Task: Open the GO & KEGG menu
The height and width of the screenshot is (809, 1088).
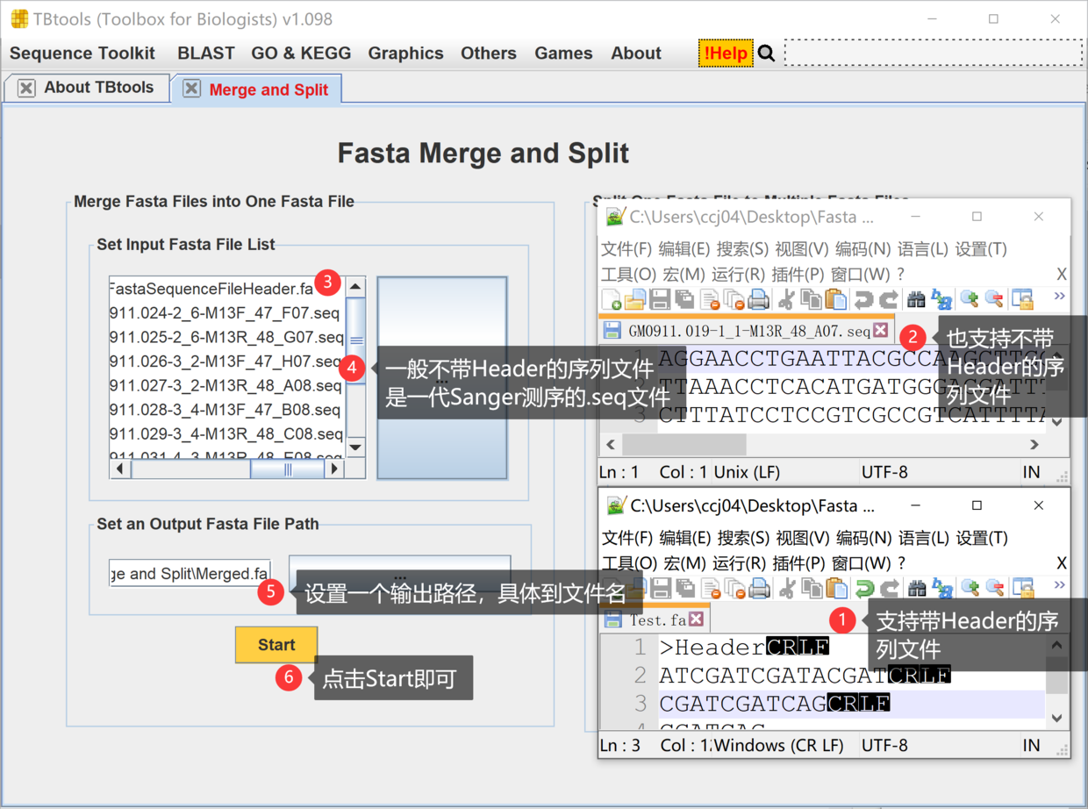Action: (x=301, y=54)
